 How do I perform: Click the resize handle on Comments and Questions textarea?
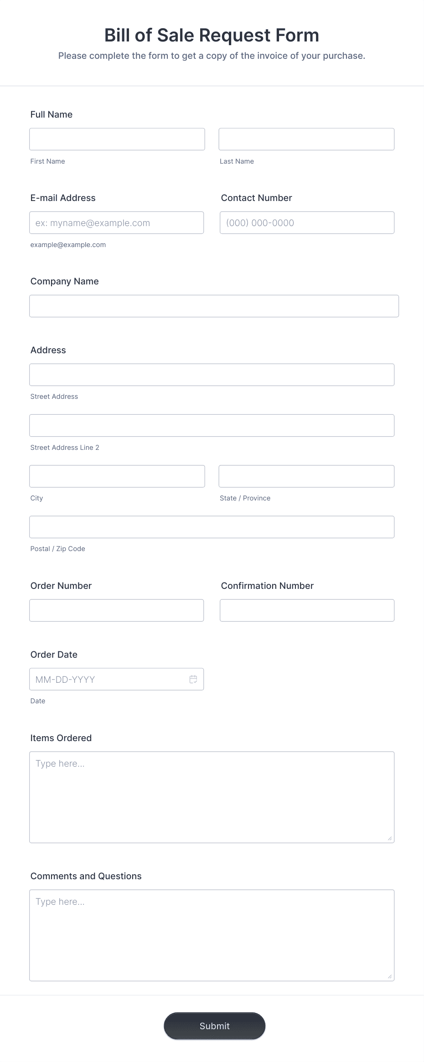point(390,976)
